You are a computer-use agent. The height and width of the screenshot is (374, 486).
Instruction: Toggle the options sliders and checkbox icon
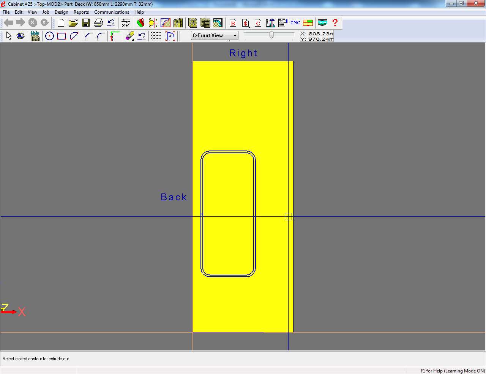click(126, 23)
